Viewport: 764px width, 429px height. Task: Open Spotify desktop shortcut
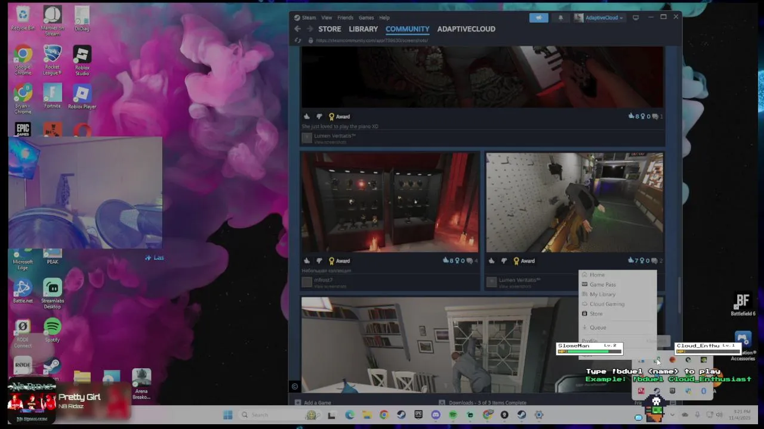[x=53, y=330]
